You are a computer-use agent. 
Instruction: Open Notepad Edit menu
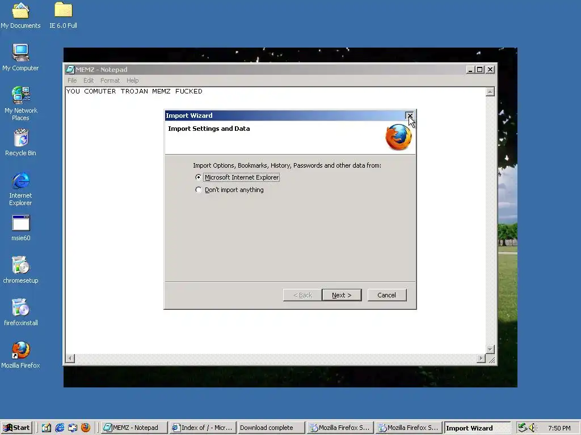pyautogui.click(x=89, y=80)
